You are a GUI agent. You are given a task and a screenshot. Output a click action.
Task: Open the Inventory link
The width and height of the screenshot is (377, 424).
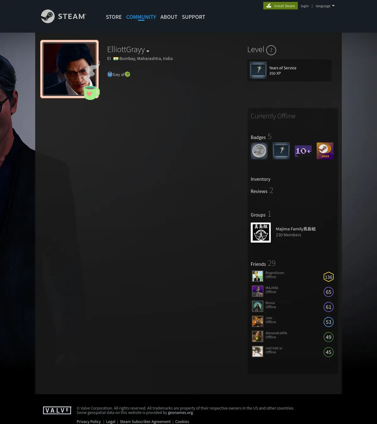pos(260,179)
